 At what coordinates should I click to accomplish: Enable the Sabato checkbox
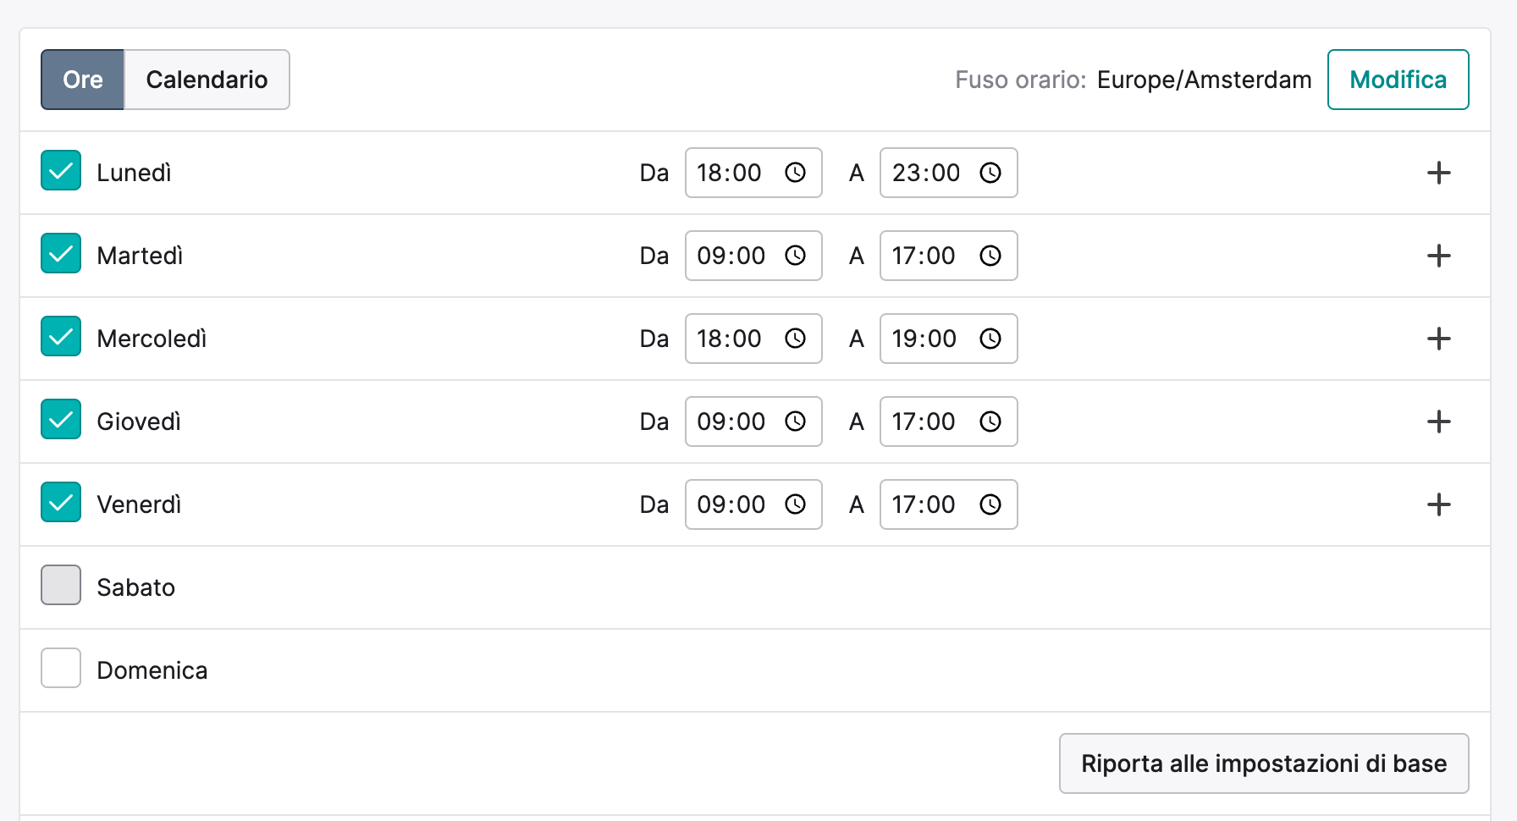pos(61,585)
